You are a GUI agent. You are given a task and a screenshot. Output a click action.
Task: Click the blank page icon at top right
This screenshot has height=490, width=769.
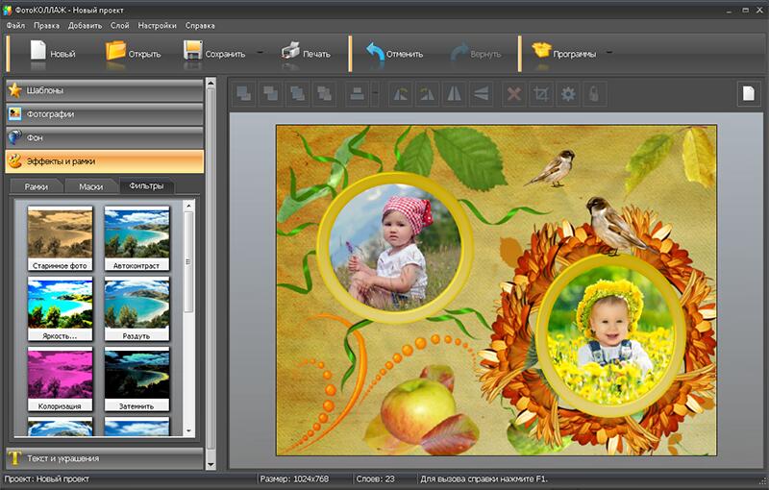tap(748, 93)
